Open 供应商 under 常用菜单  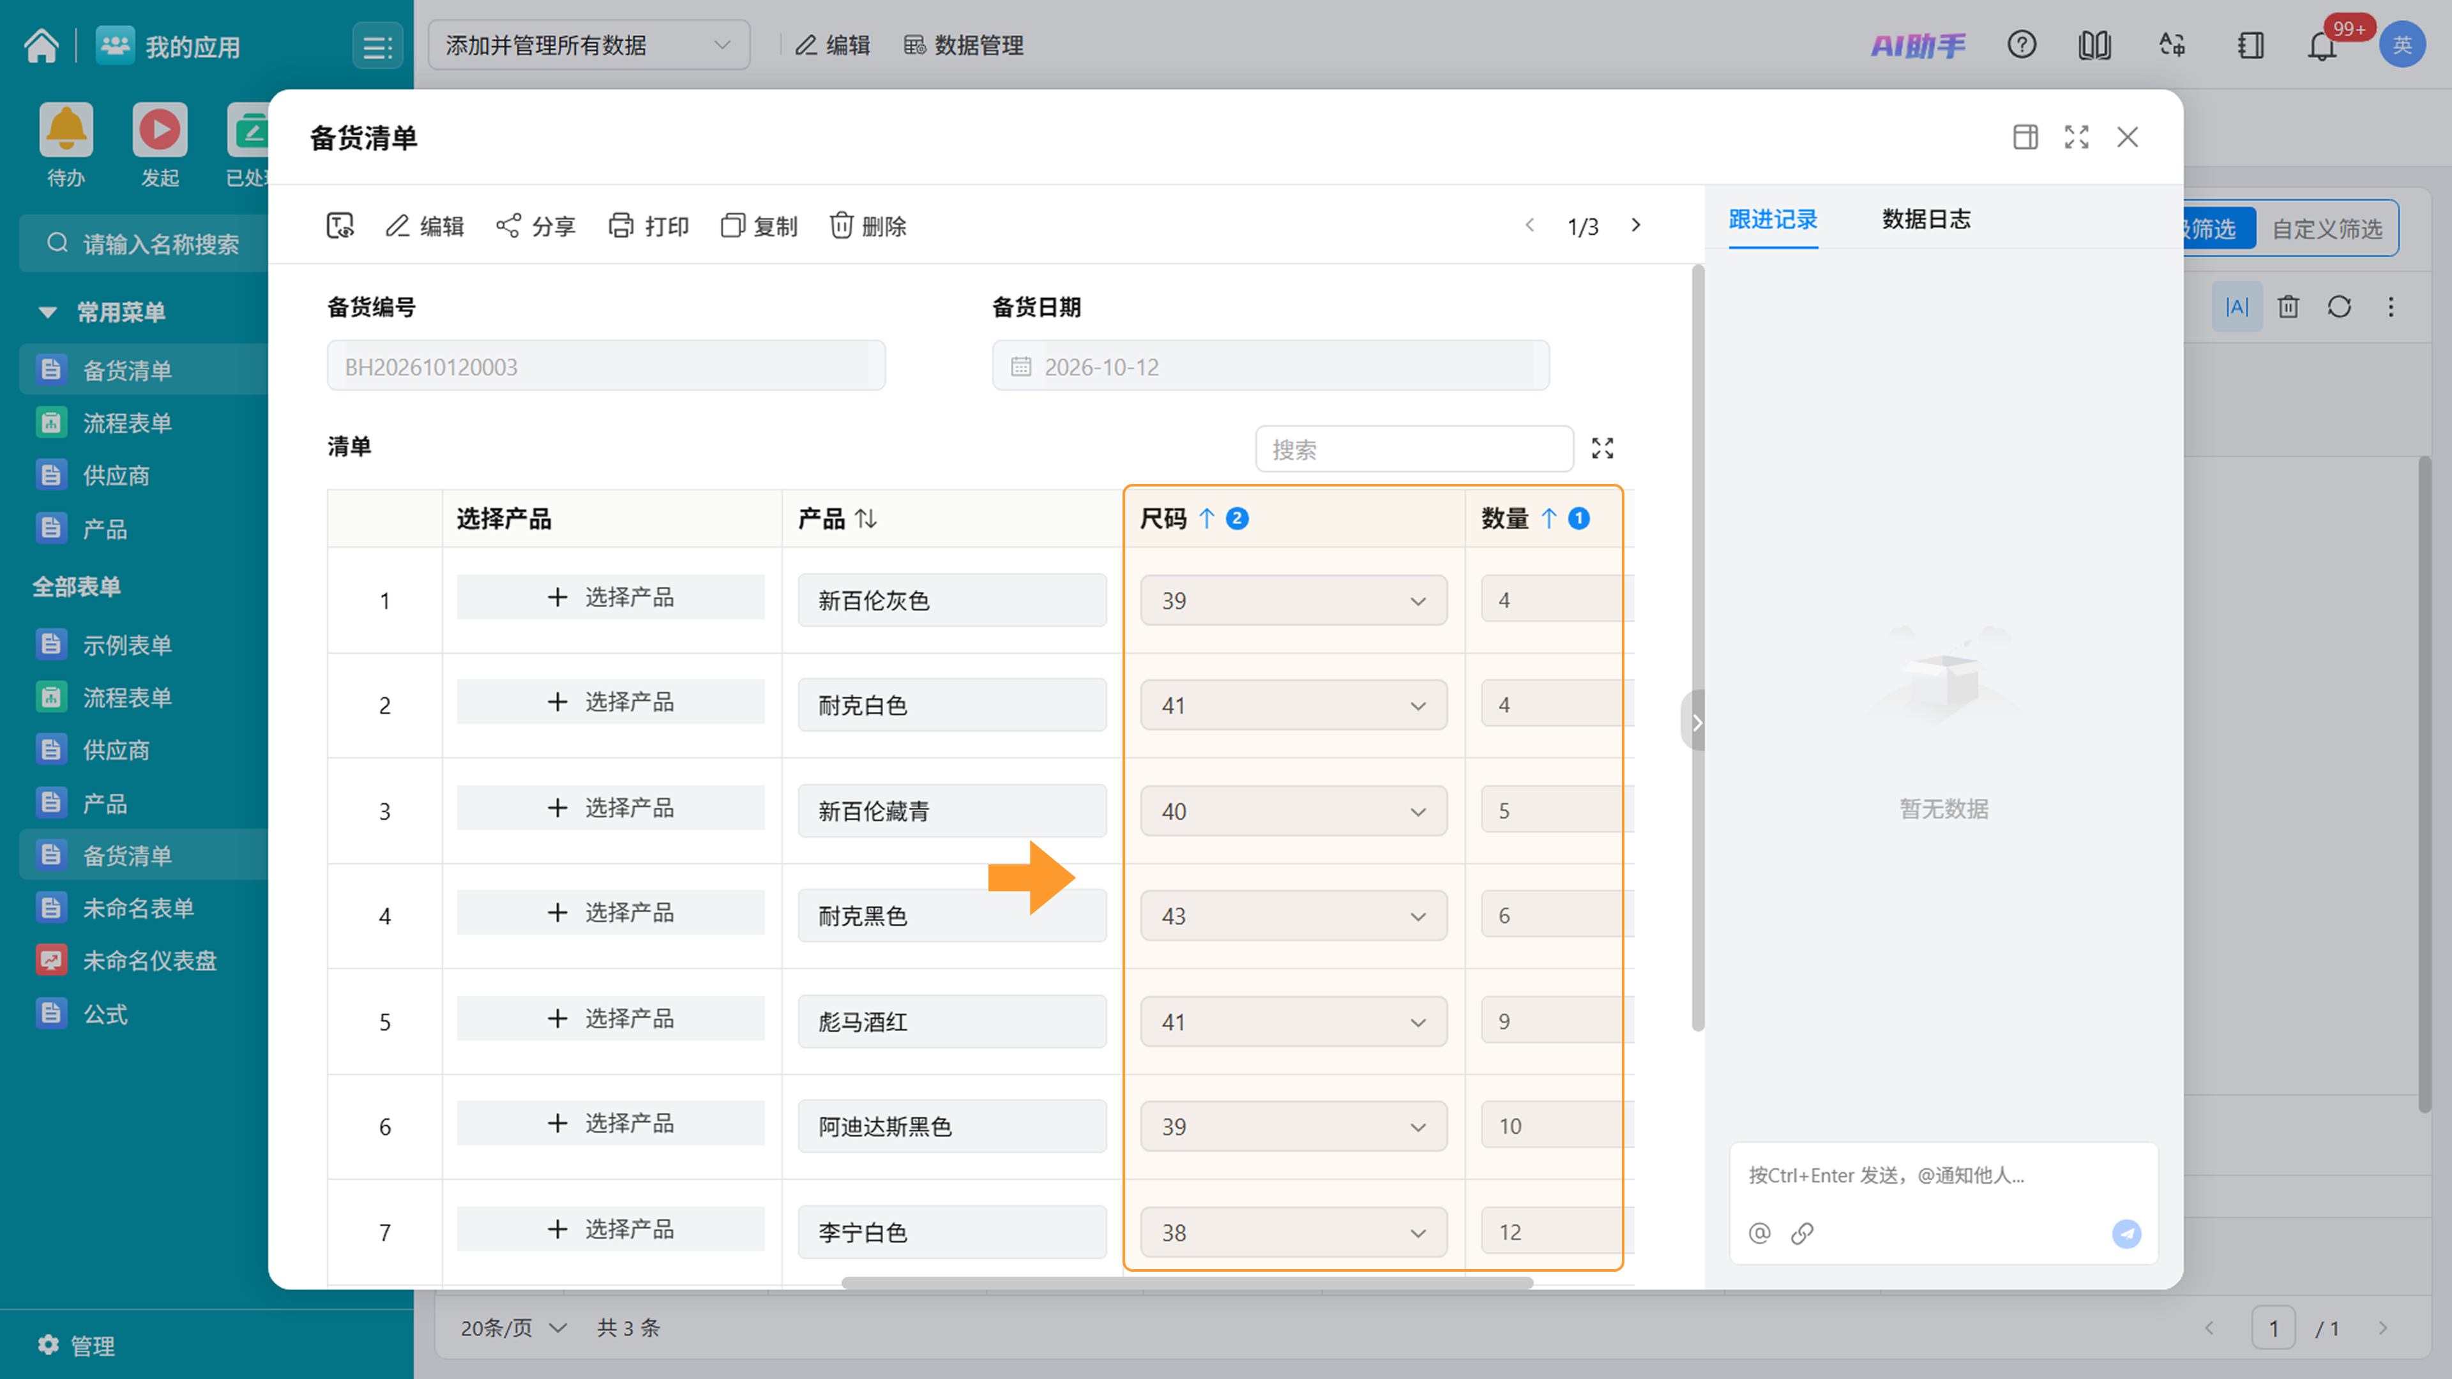(x=116, y=476)
